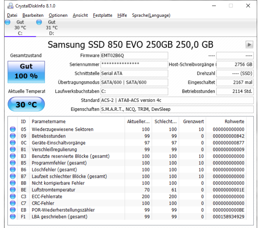Image resolution: width=259 pixels, height=228 pixels.
Task: Click the Parametername column header
Action: (77, 122)
